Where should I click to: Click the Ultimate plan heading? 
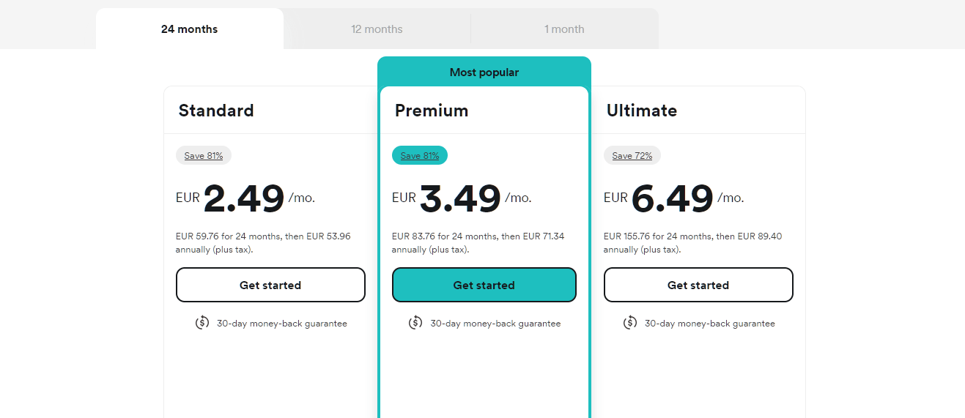[642, 111]
